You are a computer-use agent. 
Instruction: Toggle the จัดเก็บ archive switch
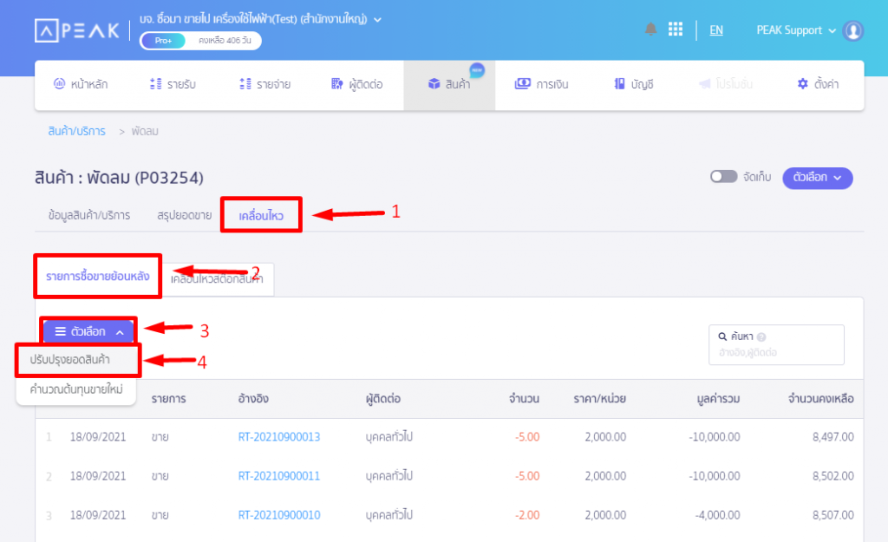[724, 177]
